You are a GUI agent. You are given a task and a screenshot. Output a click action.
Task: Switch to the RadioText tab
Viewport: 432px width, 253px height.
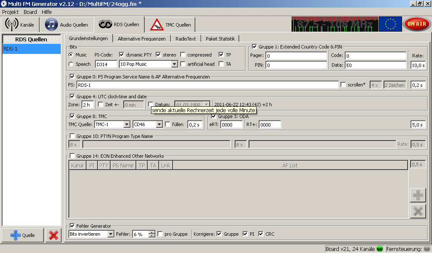click(186, 39)
